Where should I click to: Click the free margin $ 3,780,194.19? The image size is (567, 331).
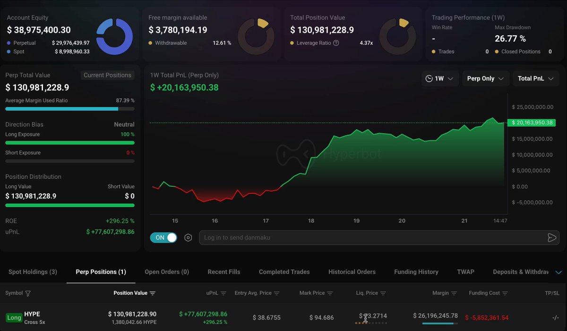point(178,30)
